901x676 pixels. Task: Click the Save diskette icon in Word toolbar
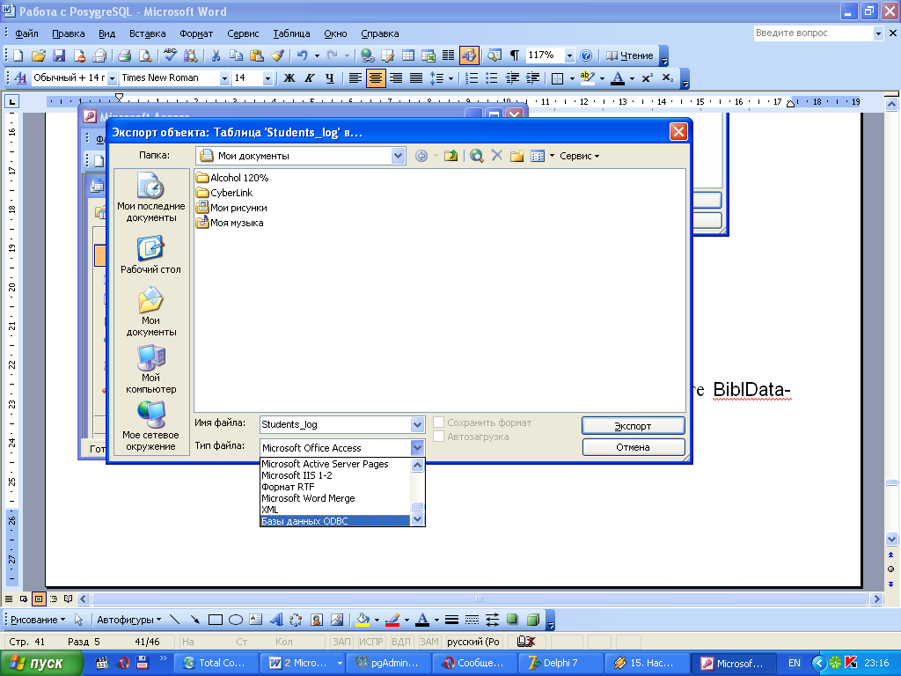coord(59,55)
